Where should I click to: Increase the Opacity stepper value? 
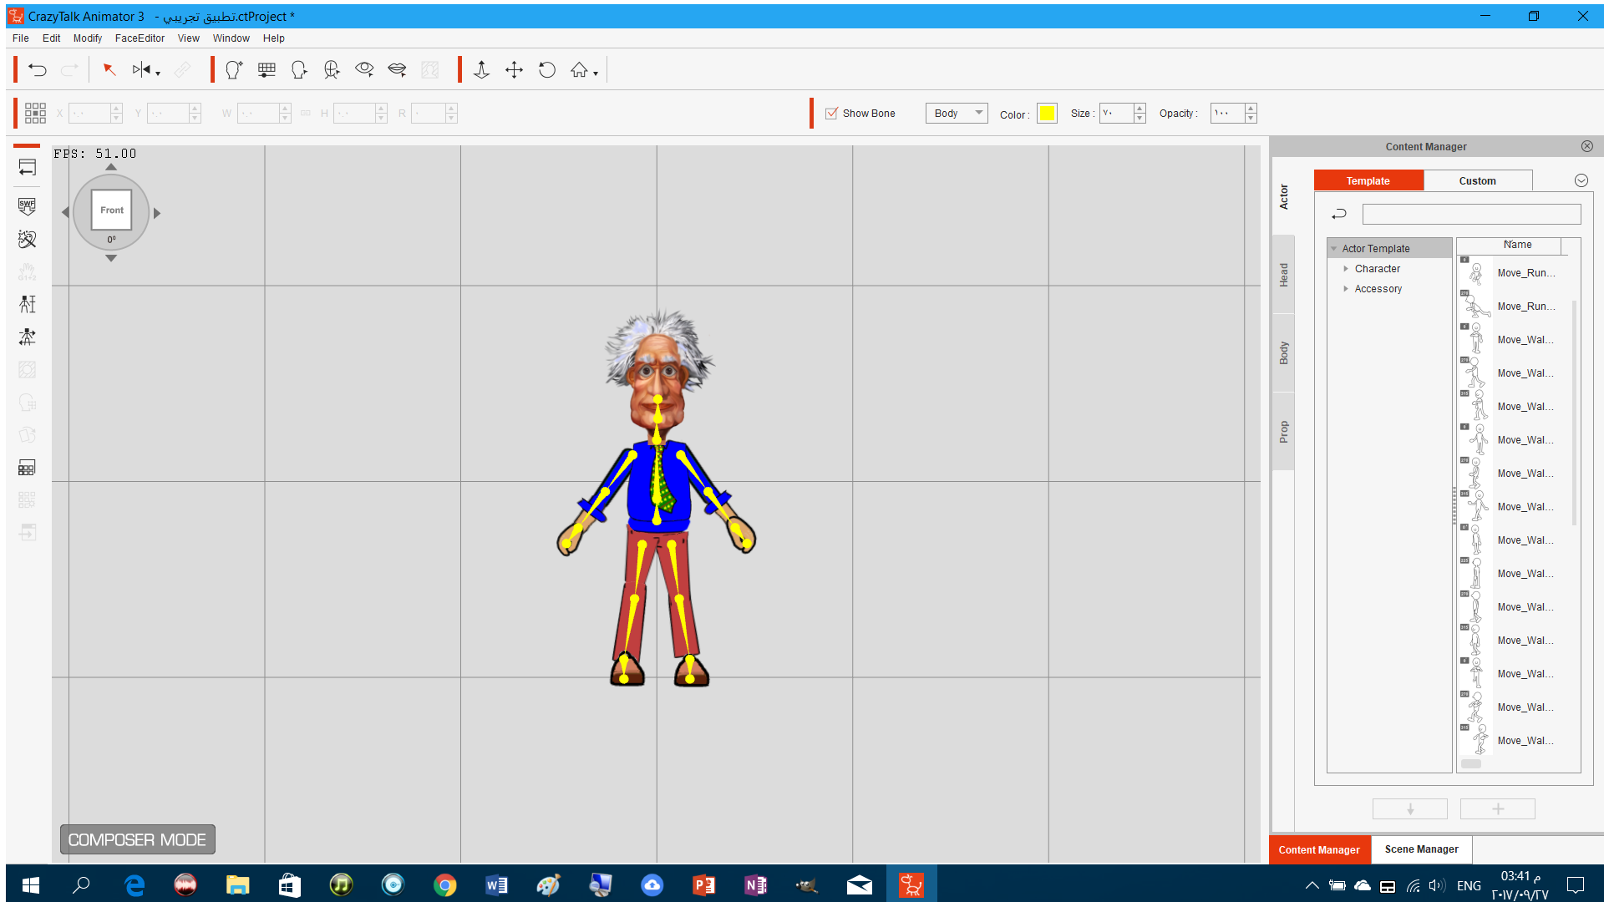[x=1251, y=109]
